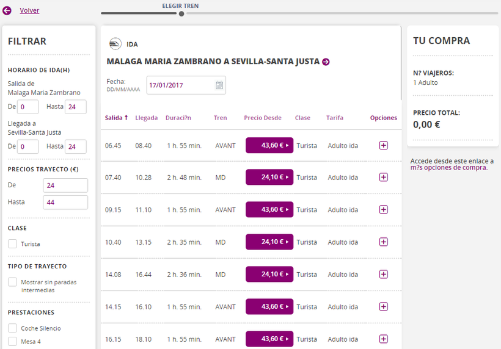Screen dimensions: 501x349
Task: Sort by Salida column header
Action: pyautogui.click(x=116, y=118)
